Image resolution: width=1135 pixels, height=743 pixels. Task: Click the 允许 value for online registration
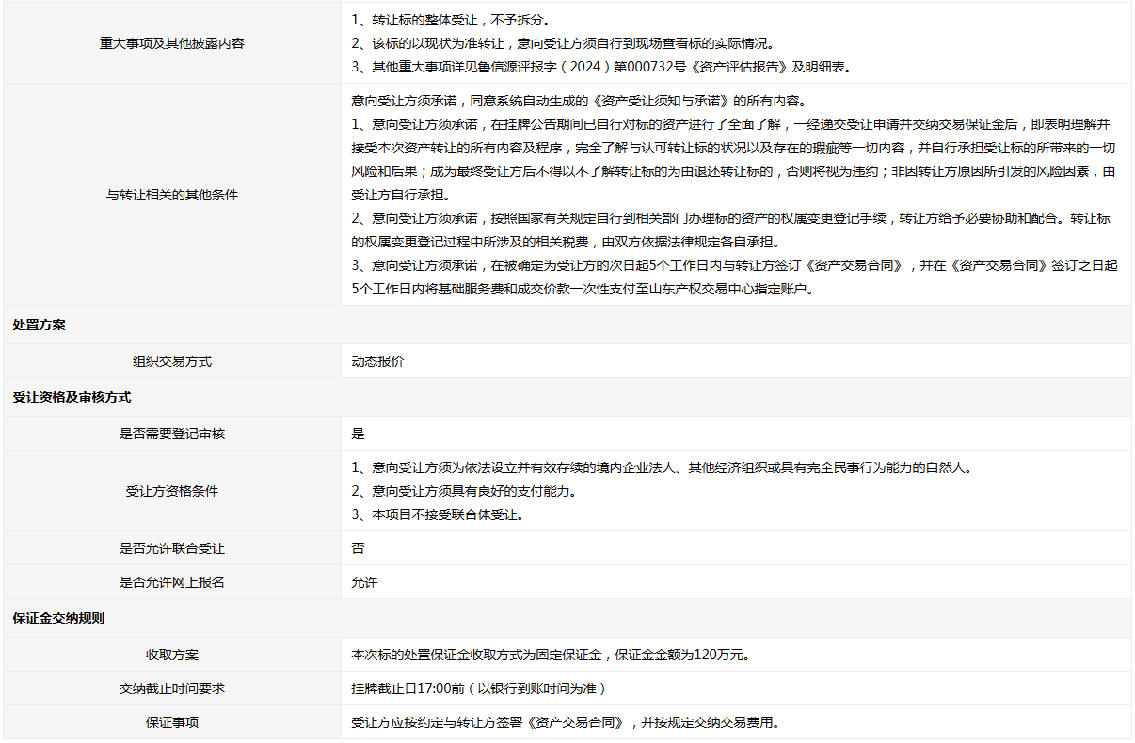tap(364, 582)
